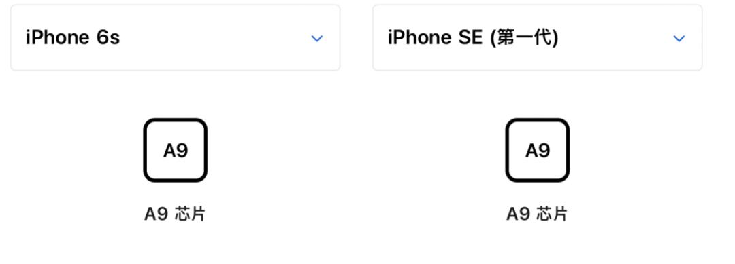The image size is (735, 264).
Task: Open the iPhone SE (第一代) model dropdown
Action: tap(537, 38)
